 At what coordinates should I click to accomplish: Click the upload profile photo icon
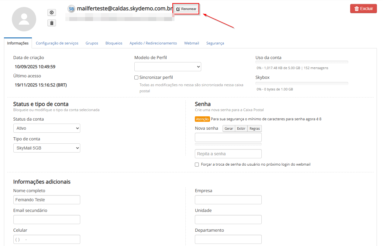52,12
